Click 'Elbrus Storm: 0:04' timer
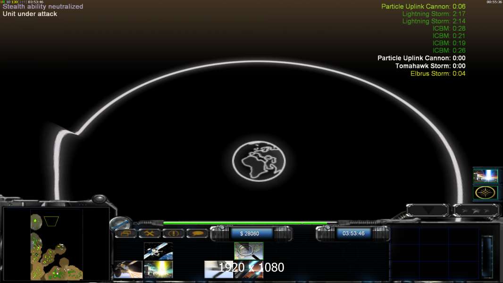The width and height of the screenshot is (503, 283). [x=438, y=74]
